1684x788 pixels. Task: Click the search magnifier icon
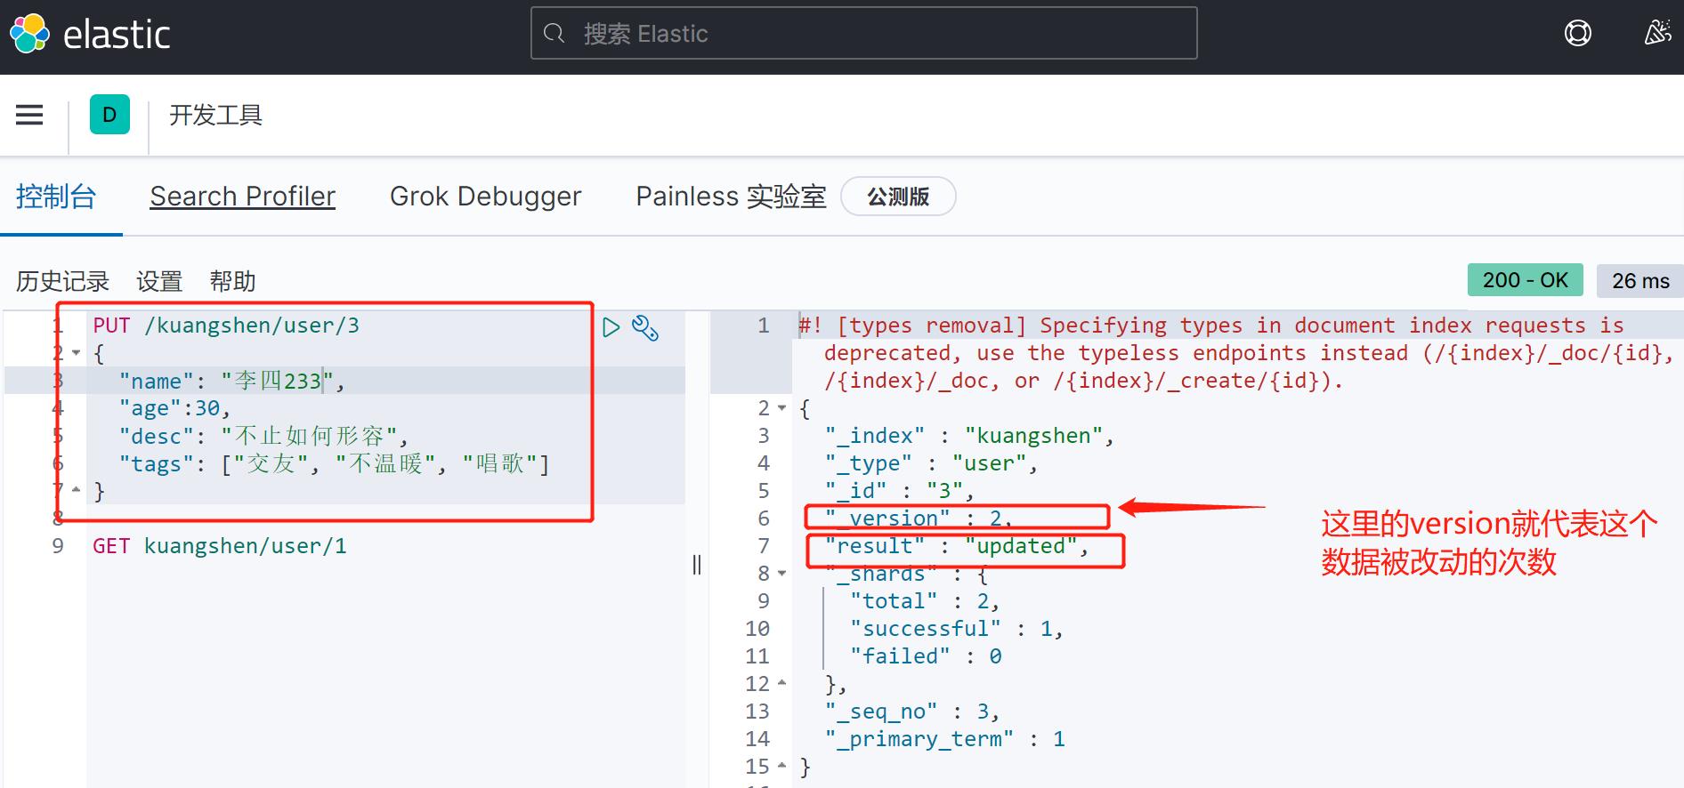pyautogui.click(x=554, y=34)
